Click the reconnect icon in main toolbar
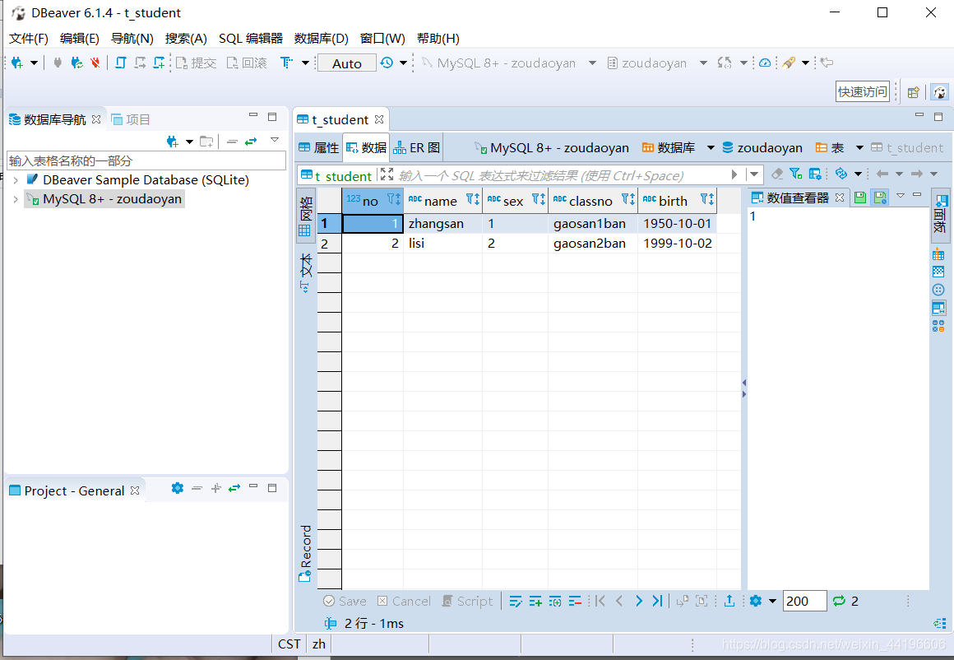This screenshot has height=660, width=954. (76, 63)
